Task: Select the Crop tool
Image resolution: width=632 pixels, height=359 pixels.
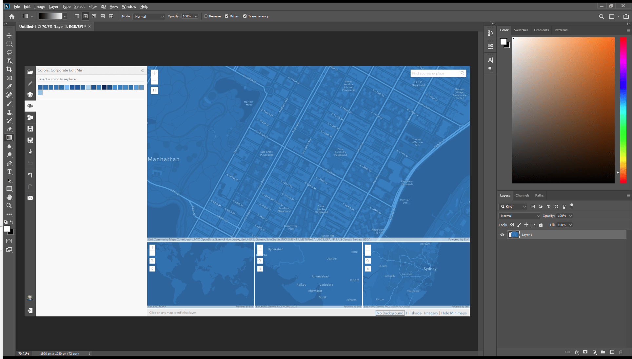Action: pyautogui.click(x=9, y=69)
